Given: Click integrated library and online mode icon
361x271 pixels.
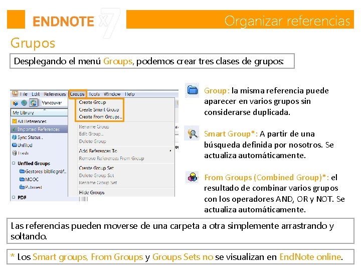Looking at the screenshot, I should pyautogui.click(x=34, y=103).
